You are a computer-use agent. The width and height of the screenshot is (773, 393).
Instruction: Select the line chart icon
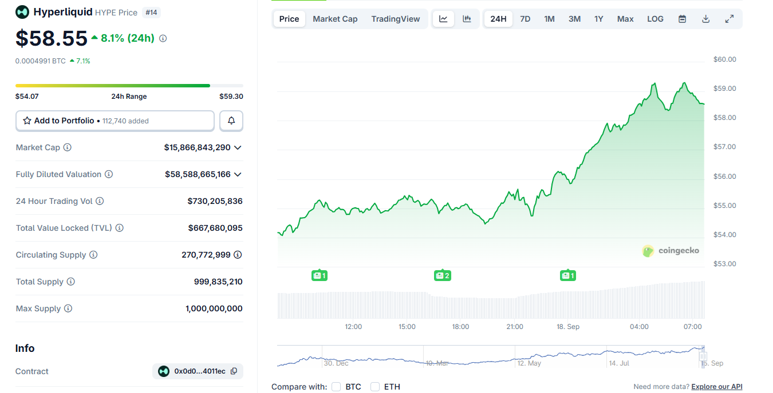coord(443,18)
